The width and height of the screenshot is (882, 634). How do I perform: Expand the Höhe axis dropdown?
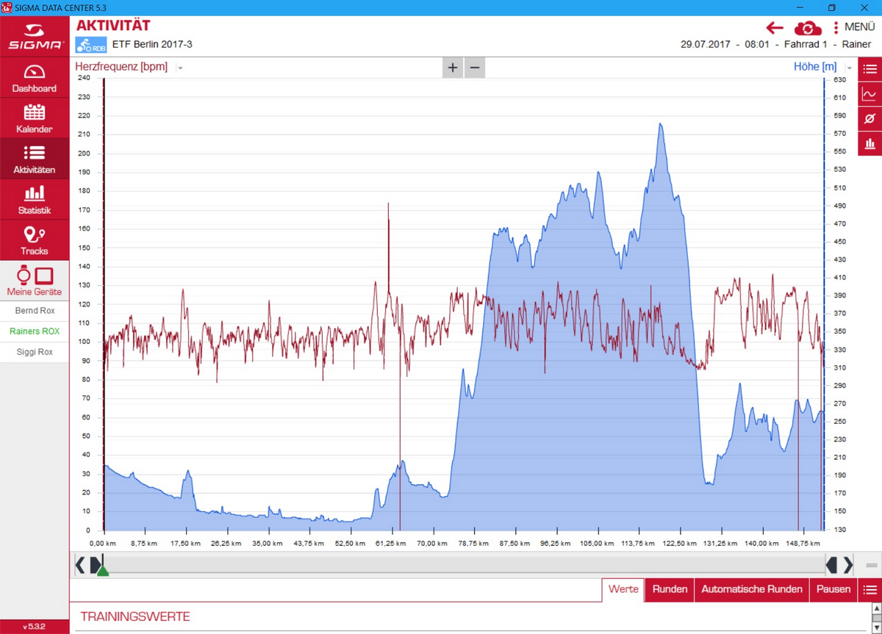849,68
